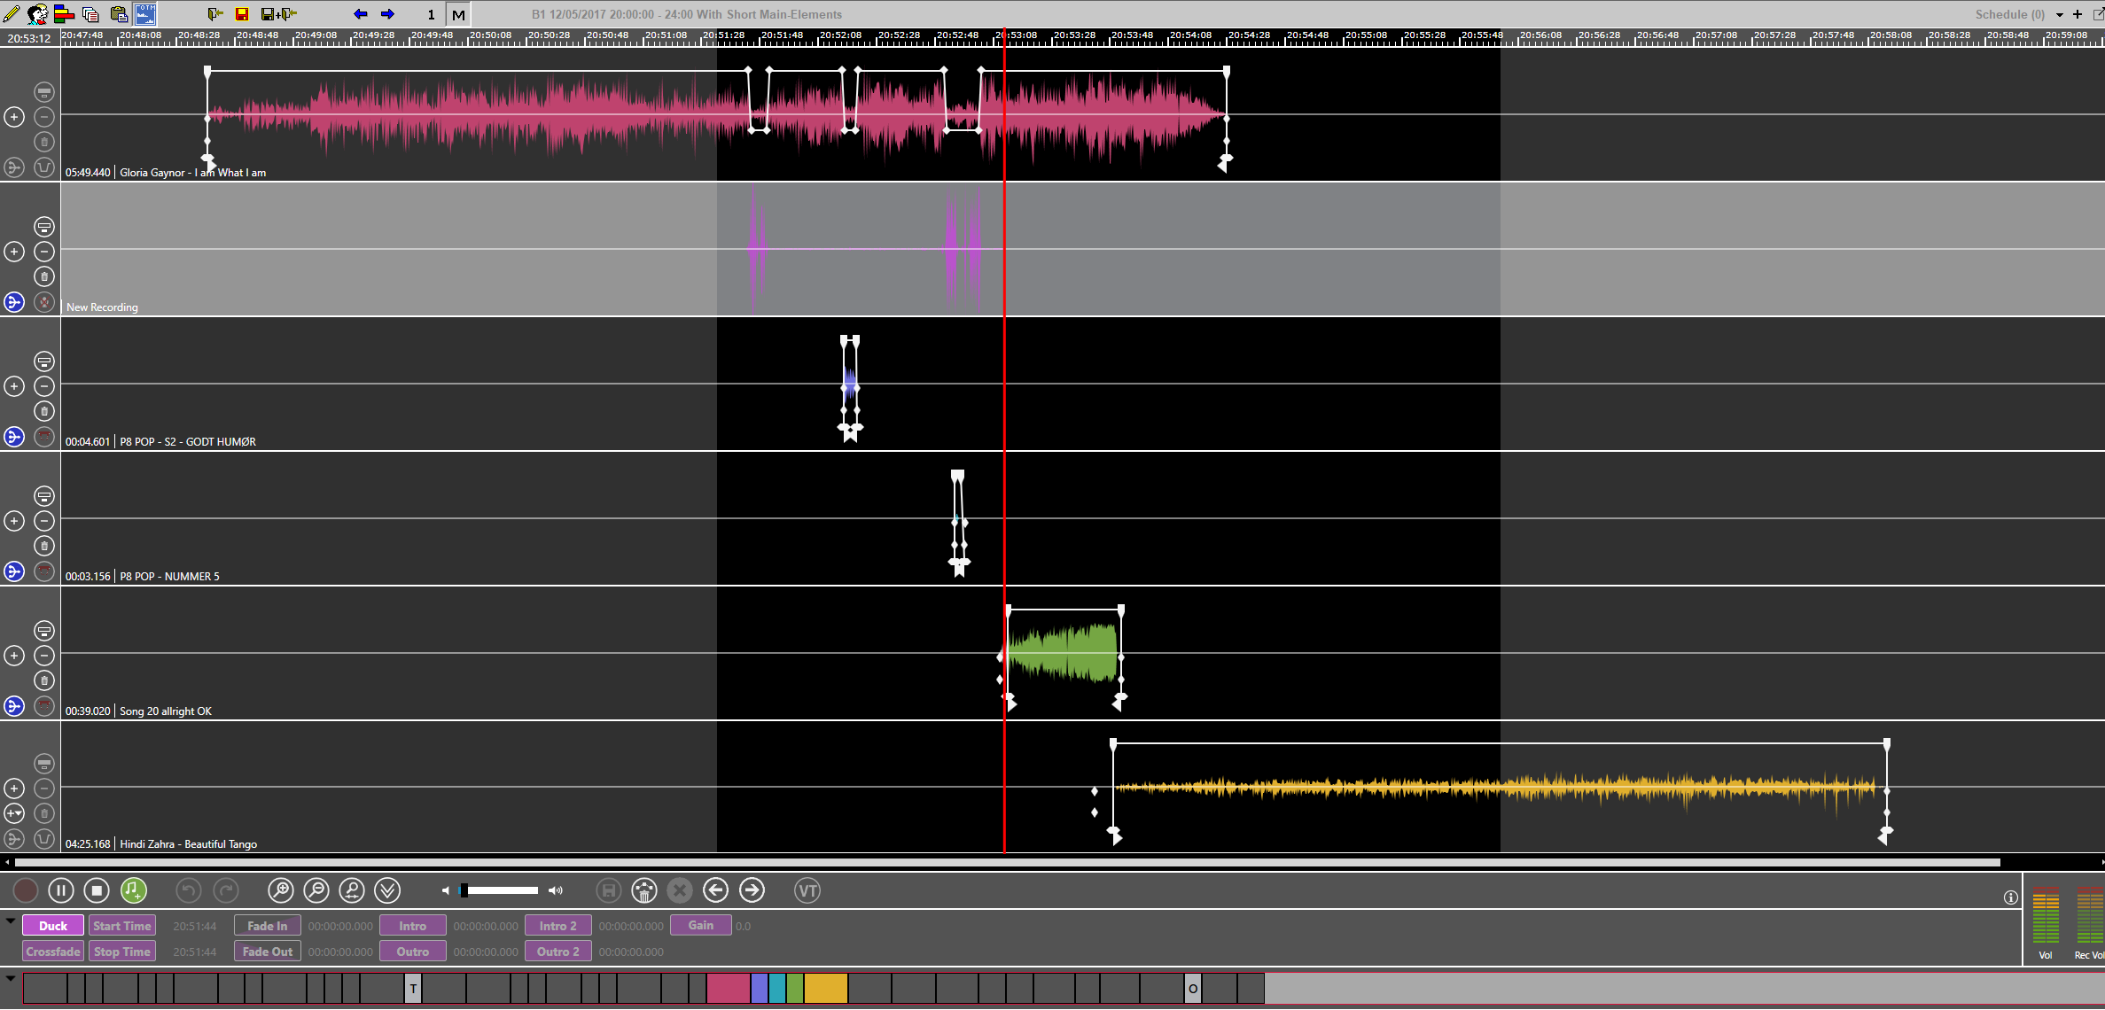Click the zoom in magnifier icon

[280, 890]
